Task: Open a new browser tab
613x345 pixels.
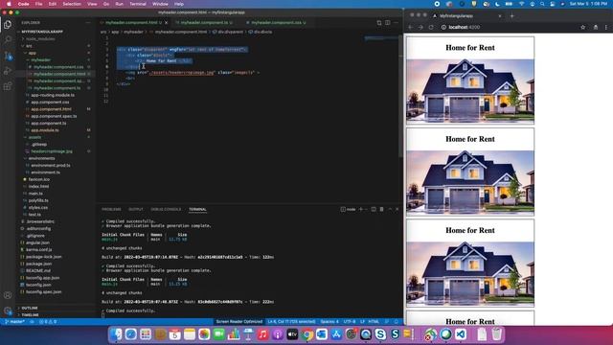Action: pyautogui.click(x=511, y=16)
